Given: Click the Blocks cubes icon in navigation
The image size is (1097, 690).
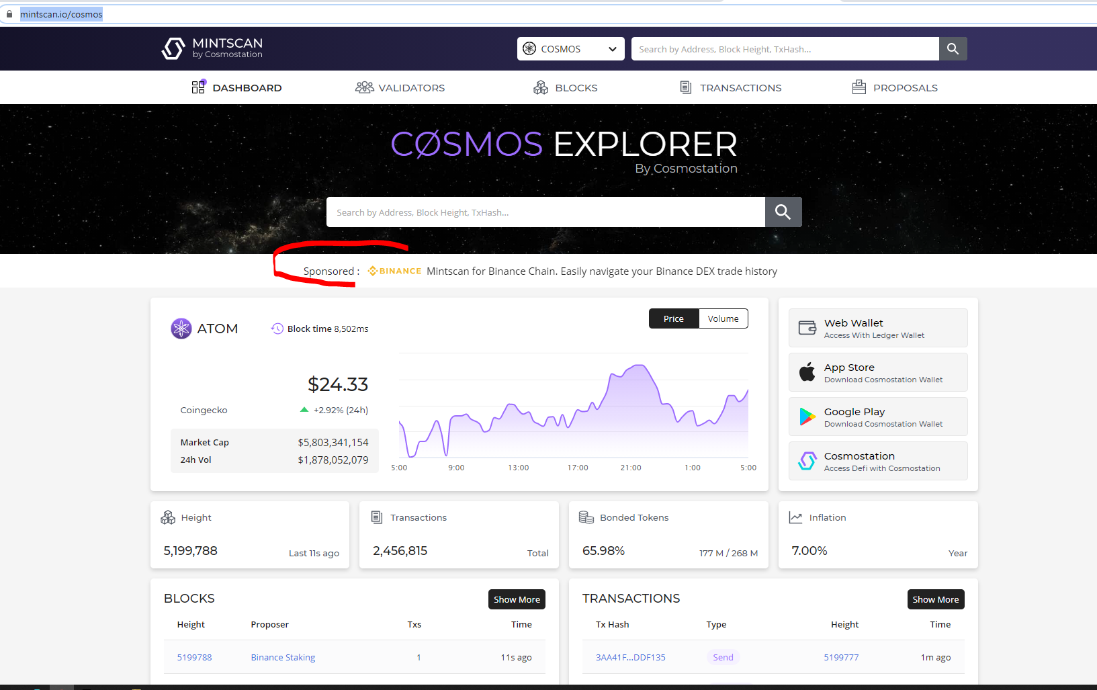Looking at the screenshot, I should (x=541, y=87).
